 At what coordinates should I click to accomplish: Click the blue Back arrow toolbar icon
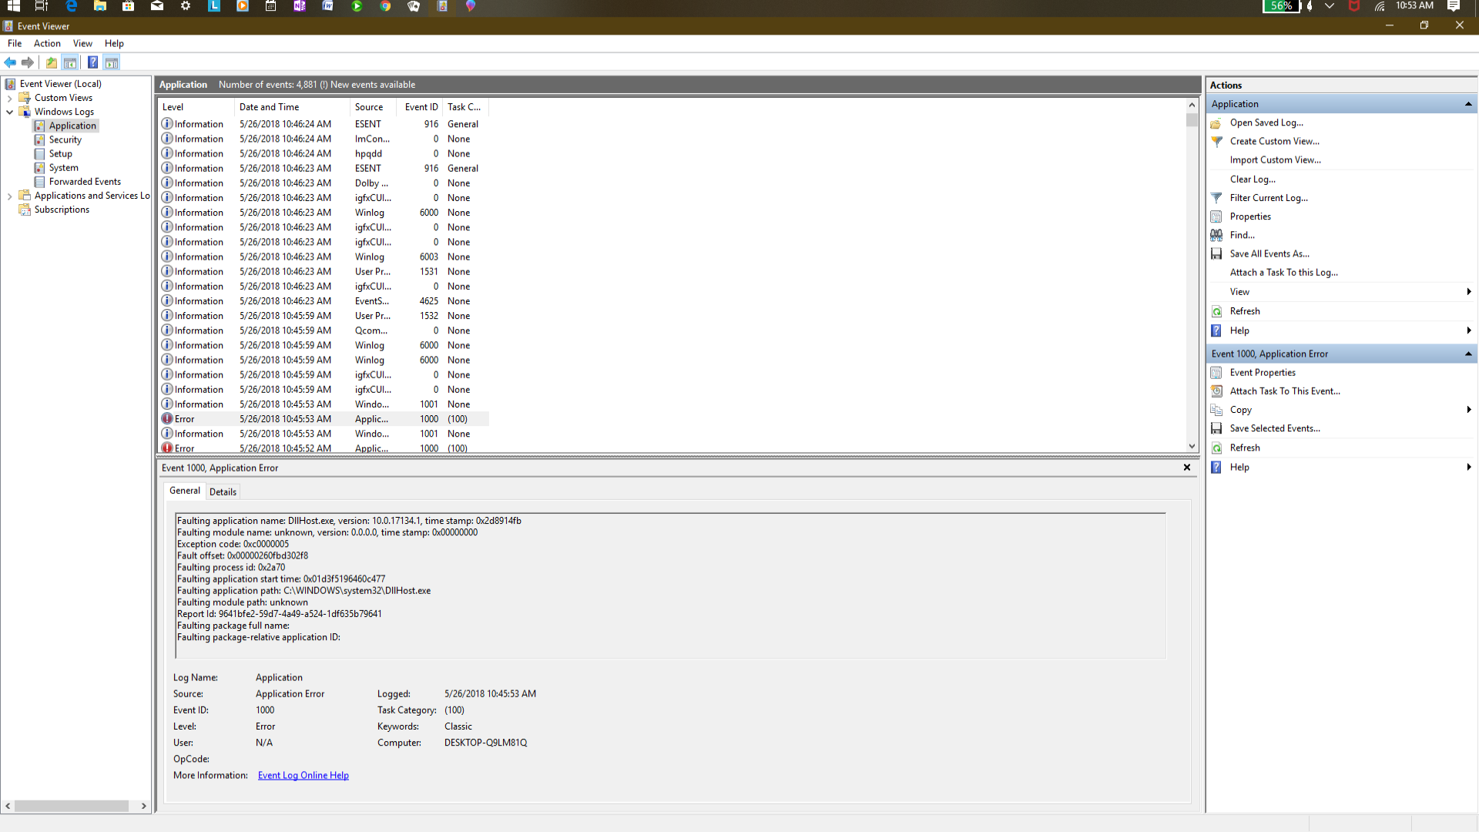pos(10,62)
